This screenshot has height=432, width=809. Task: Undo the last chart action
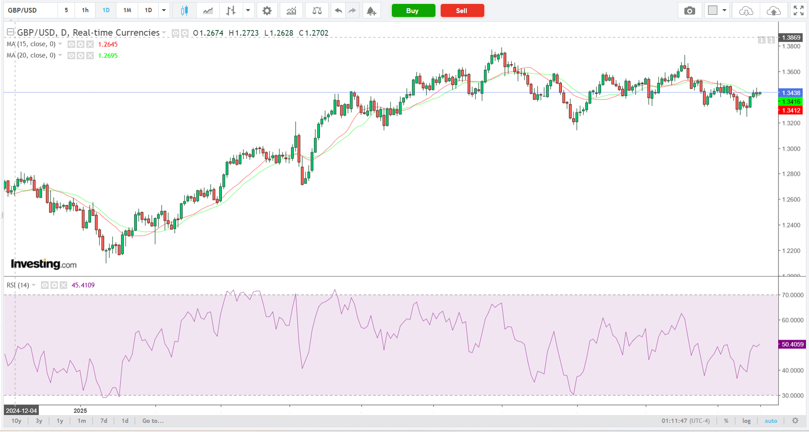point(338,10)
